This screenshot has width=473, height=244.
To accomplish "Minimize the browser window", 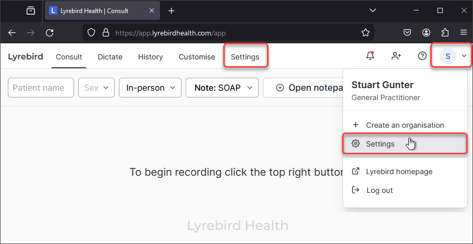I will (417, 10).
